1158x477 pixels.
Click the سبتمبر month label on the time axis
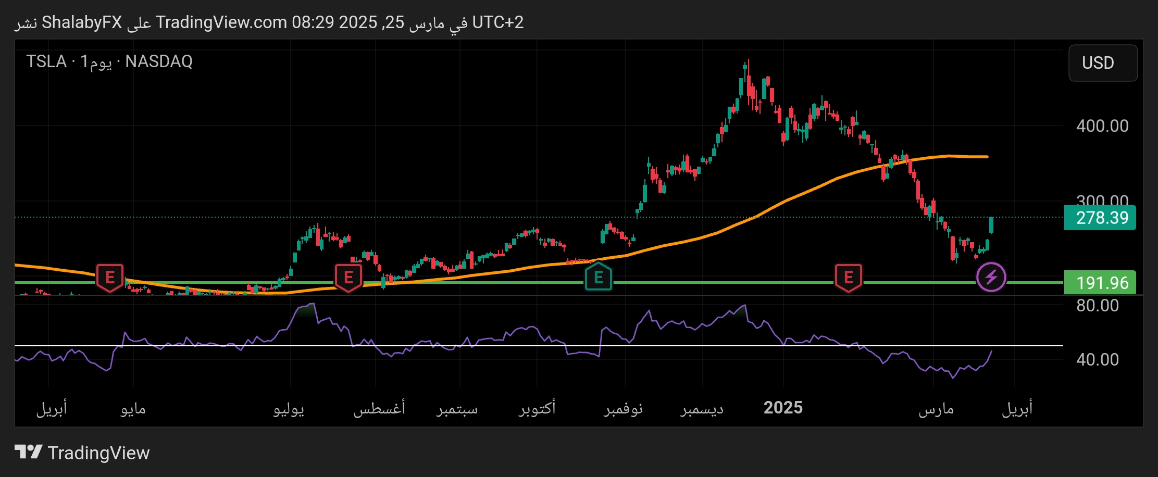457,409
